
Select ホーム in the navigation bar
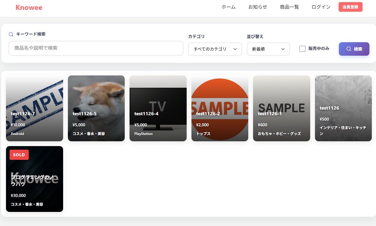pos(228,7)
